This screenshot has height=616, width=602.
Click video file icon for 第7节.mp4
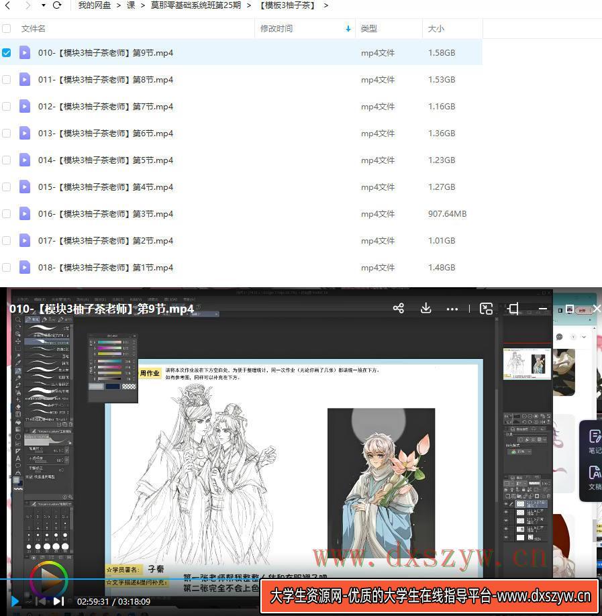pos(25,107)
